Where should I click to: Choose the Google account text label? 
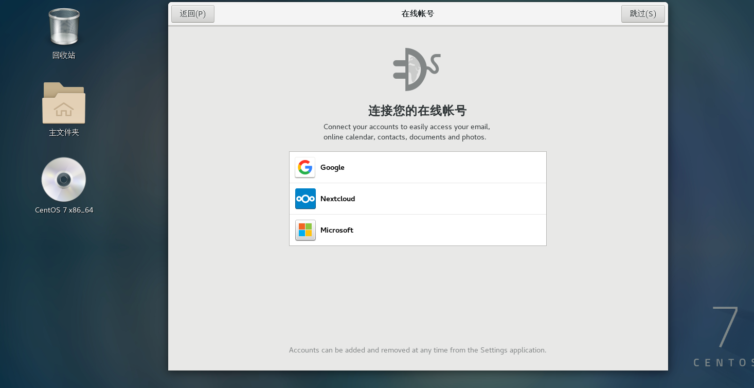click(332, 167)
